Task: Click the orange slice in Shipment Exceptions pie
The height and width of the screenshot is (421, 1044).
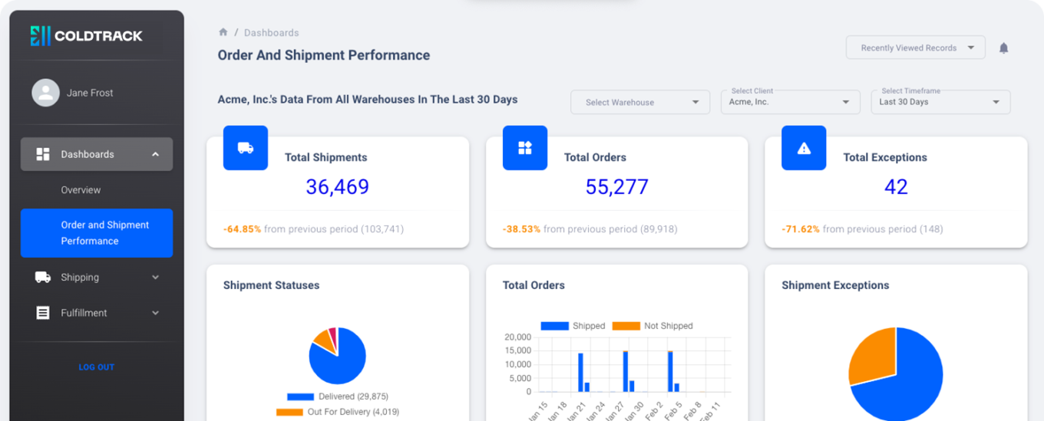Action: pyautogui.click(x=871, y=355)
